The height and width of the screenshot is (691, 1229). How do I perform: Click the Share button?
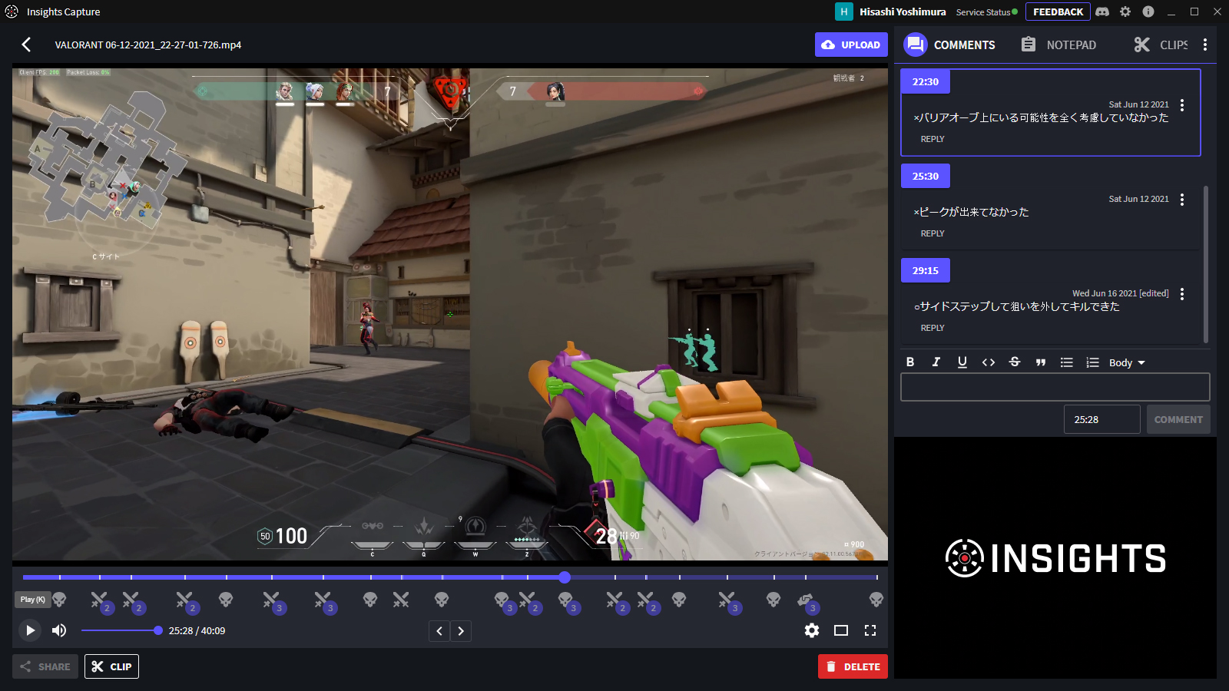[46, 666]
